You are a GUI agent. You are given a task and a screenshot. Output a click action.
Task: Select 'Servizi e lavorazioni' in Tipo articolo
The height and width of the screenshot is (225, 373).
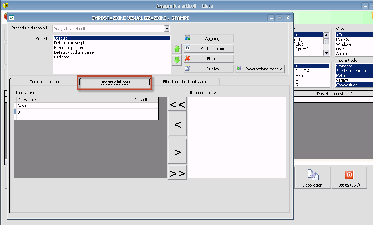354,71
